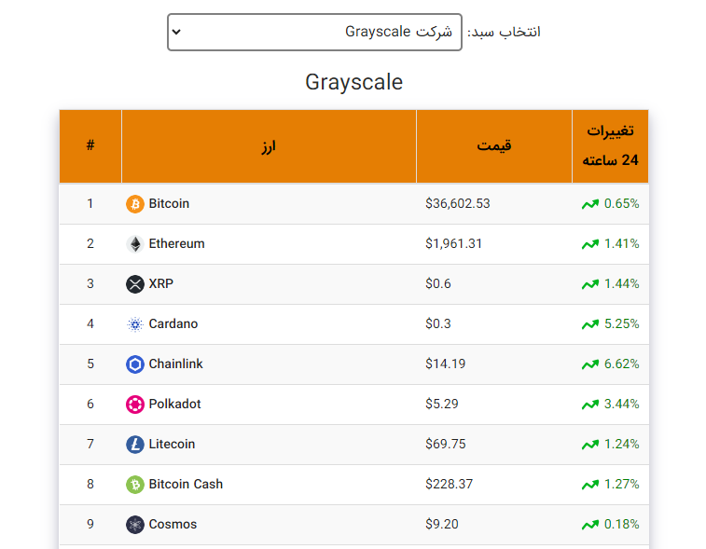The width and height of the screenshot is (706, 549).
Task: Open the Chainlink name link
Action: pyautogui.click(x=175, y=364)
